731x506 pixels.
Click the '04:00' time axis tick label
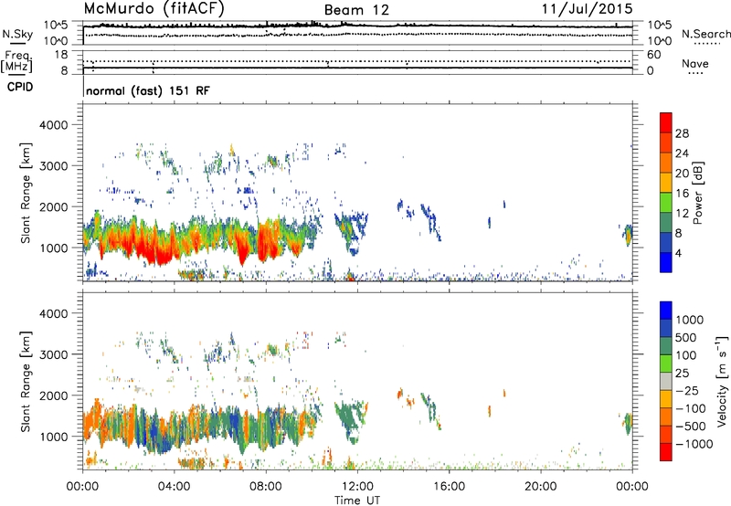point(175,487)
